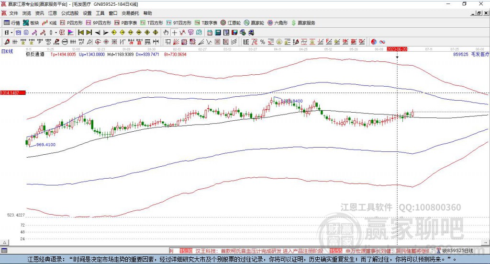Viewport: 490px width, 264px height.
Task: Select the Gann fan lines tool
Action: pos(176,42)
